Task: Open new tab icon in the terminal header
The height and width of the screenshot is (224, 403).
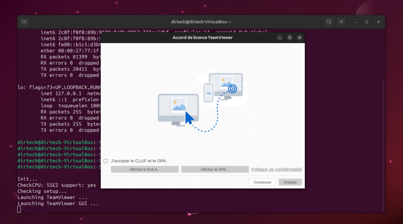Action: [24, 22]
